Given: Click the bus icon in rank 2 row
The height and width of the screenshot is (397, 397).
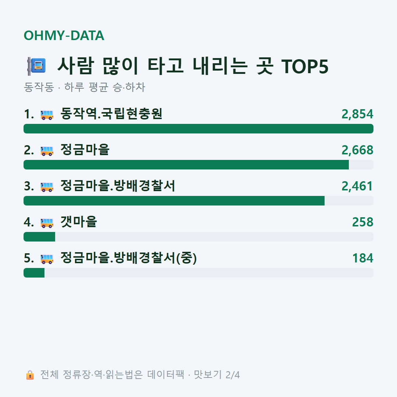Looking at the screenshot, I should coord(47,151).
